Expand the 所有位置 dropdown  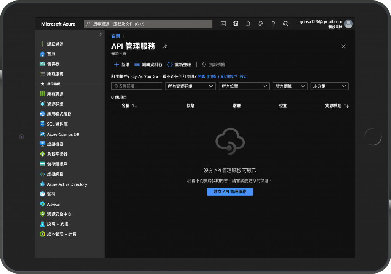click(244, 86)
